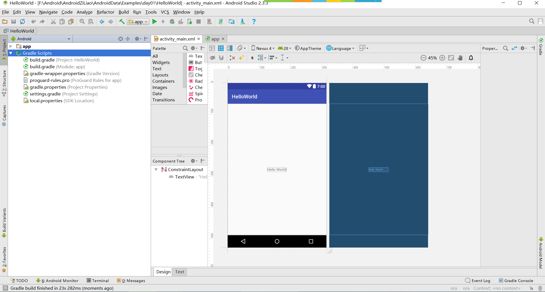This screenshot has height=292, width=545.
Task: Zoom in on the layout preview
Action: (x=442, y=58)
